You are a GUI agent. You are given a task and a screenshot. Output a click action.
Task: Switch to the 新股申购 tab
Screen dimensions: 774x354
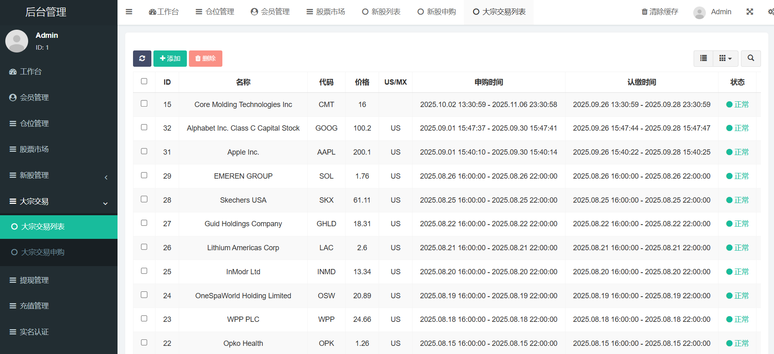437,12
